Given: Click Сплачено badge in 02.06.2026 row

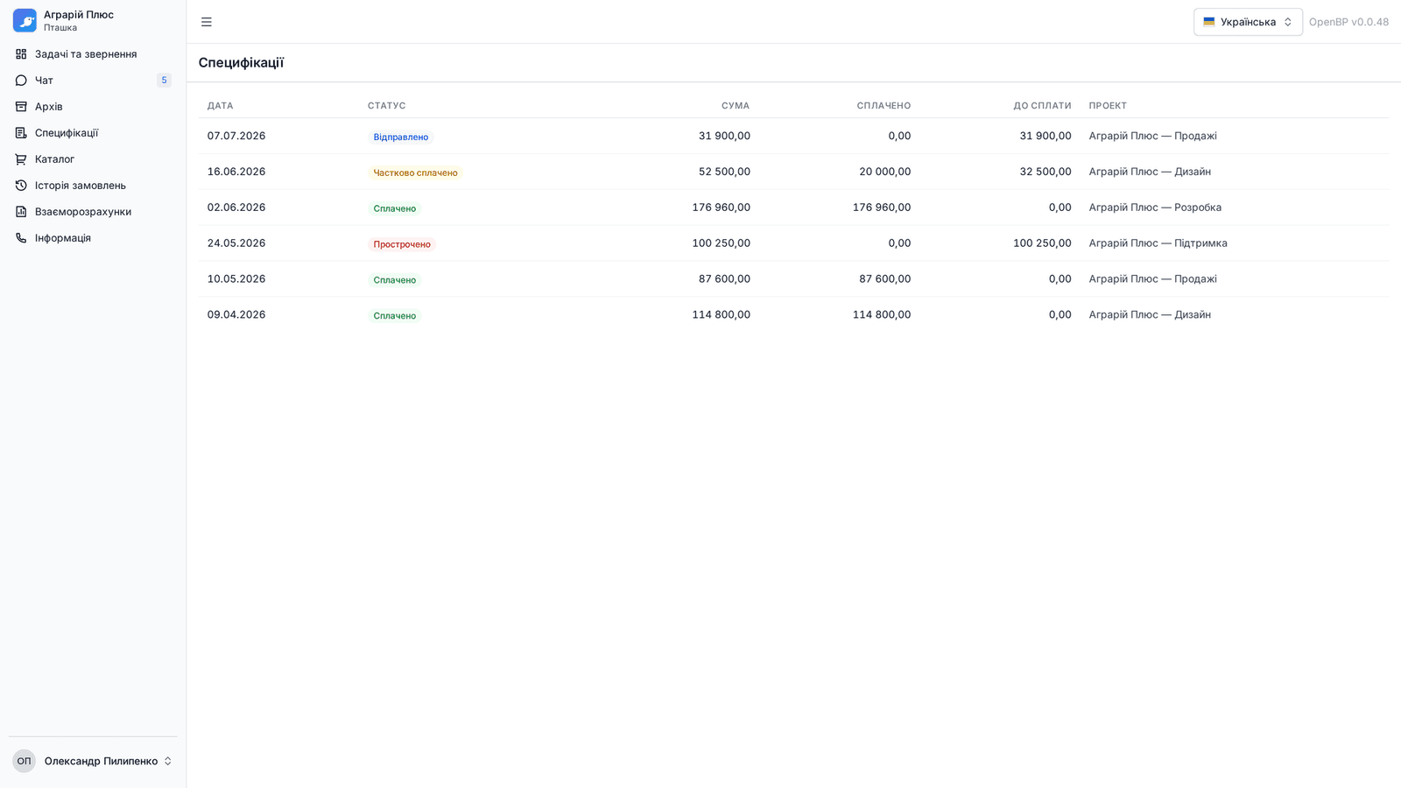Looking at the screenshot, I should [395, 208].
